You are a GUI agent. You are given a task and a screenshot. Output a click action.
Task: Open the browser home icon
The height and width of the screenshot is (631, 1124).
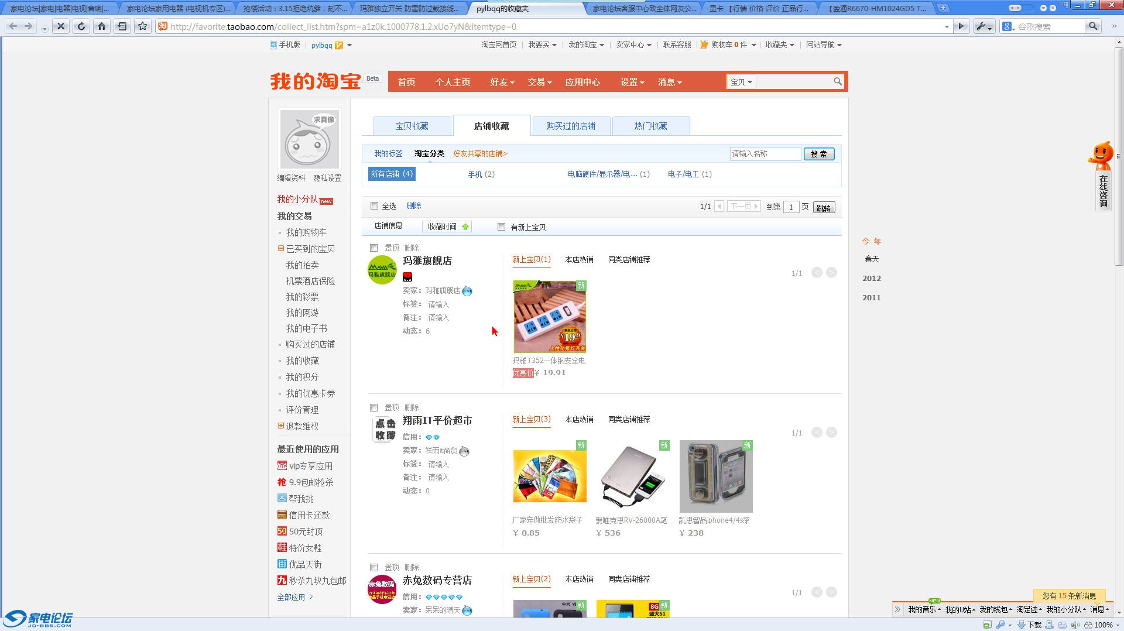102,26
